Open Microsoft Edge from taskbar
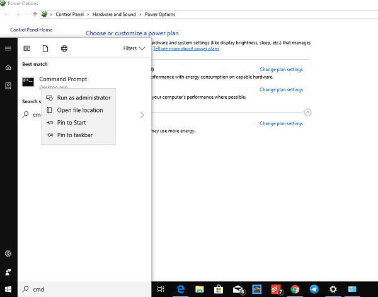The width and height of the screenshot is (378, 297). (180, 289)
